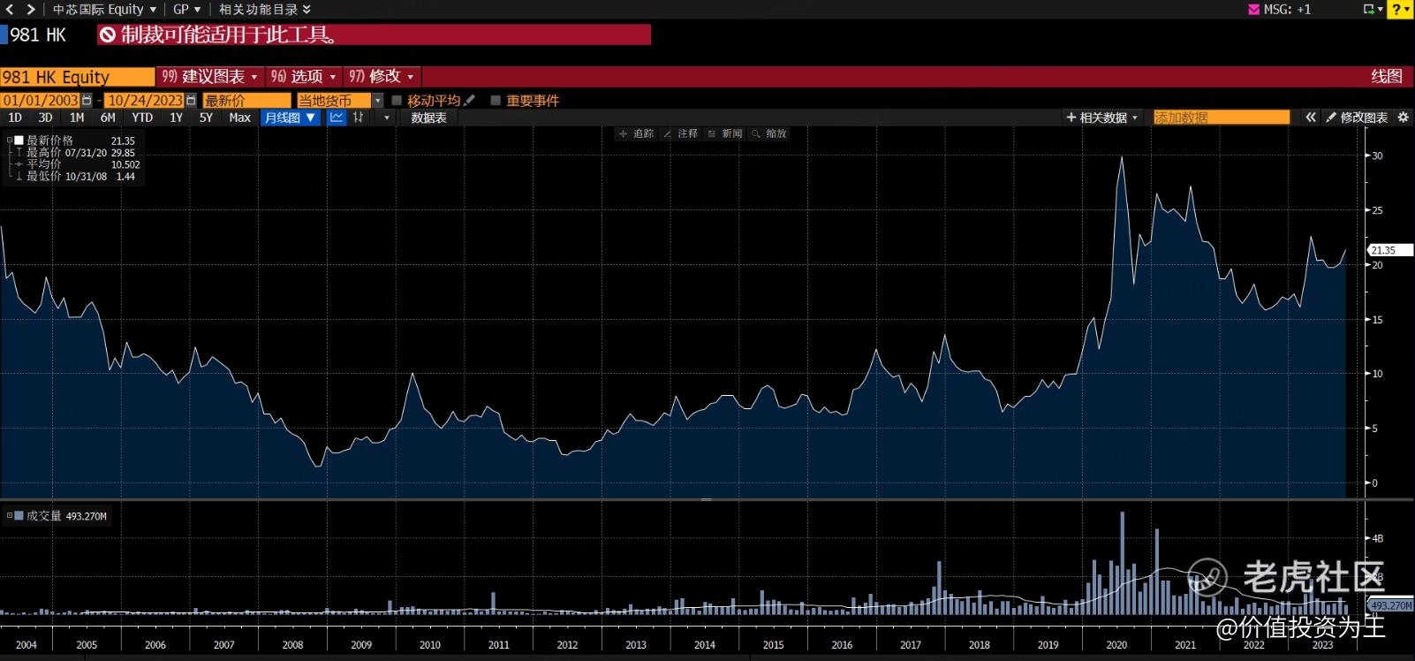Viewport: 1415px width, 661px height.
Task: Select the Max range tab
Action: click(239, 118)
